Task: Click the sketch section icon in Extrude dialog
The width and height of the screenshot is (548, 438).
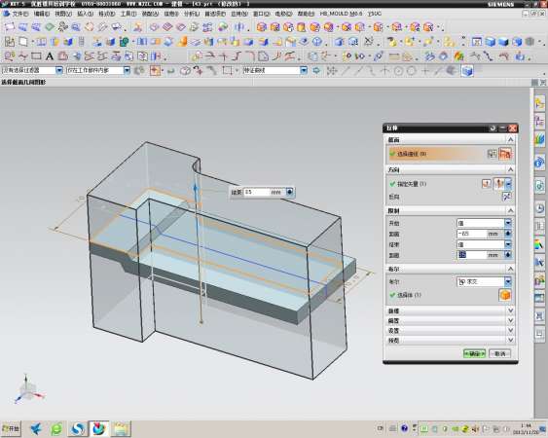Action: click(493, 154)
